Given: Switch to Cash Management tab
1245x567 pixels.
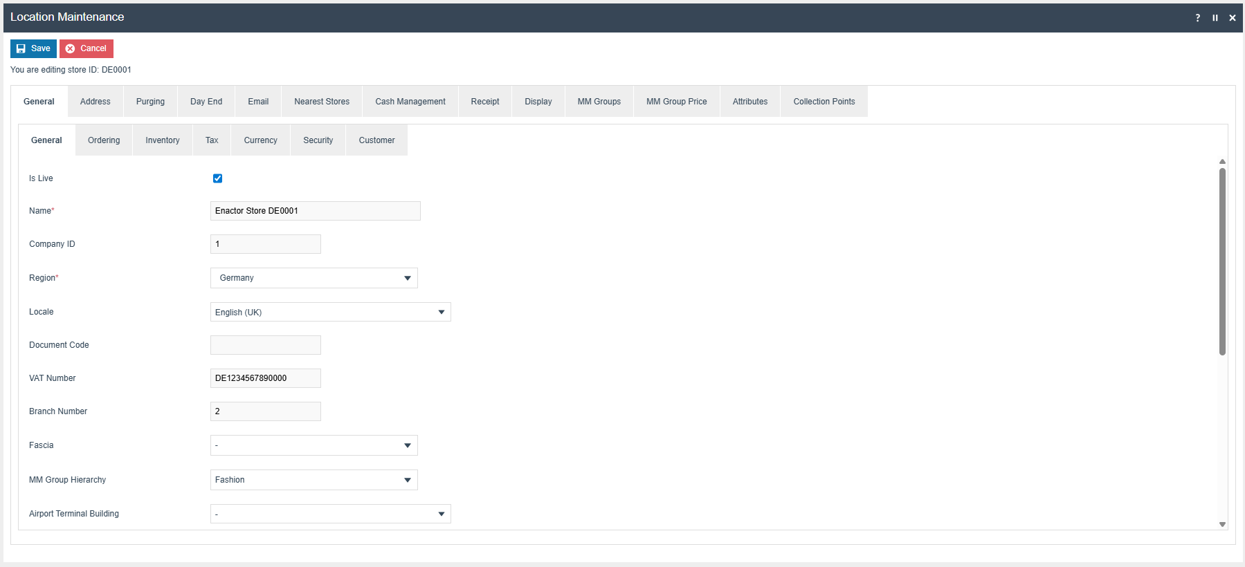Looking at the screenshot, I should tap(410, 102).
